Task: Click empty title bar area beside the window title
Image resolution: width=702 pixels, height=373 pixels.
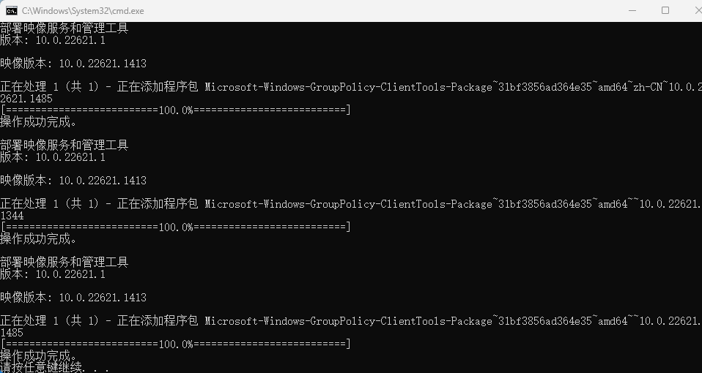Action: pos(380,11)
